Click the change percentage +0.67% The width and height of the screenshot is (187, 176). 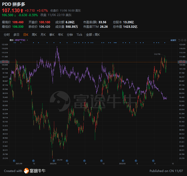click(x=42, y=11)
